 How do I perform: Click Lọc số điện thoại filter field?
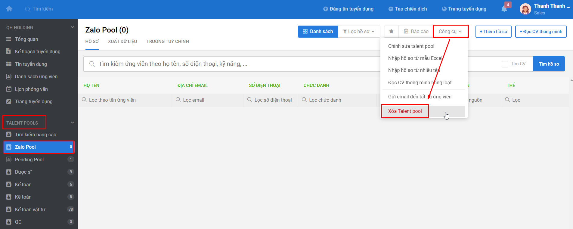(x=271, y=100)
